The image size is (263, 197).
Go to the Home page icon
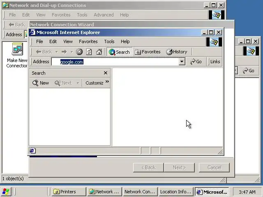pyautogui.click(x=99, y=52)
